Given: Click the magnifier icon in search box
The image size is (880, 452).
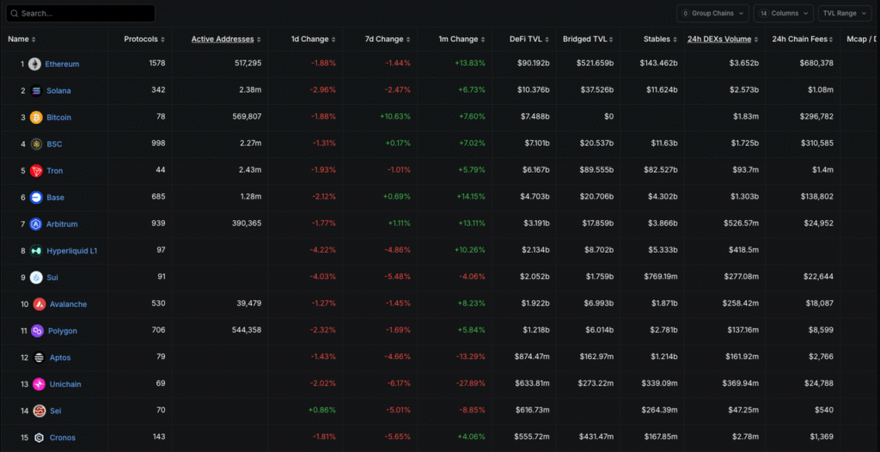Looking at the screenshot, I should click(x=15, y=14).
